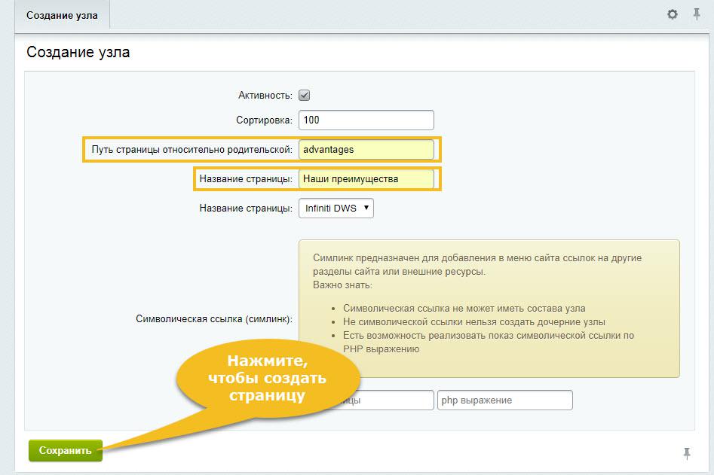Focus the page path field containing advantages
This screenshot has height=475, width=714.
pos(366,150)
